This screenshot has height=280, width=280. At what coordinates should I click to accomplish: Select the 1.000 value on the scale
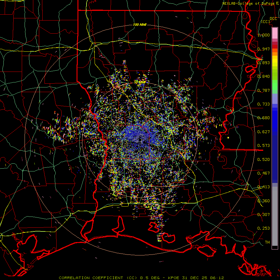[264, 35]
